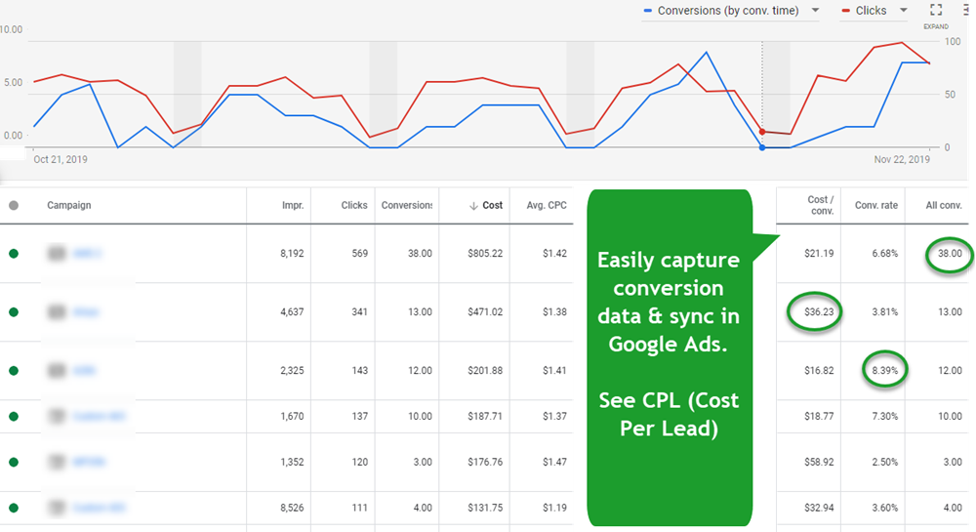Click the 569 clicks cell
The image size is (976, 532).
360,253
